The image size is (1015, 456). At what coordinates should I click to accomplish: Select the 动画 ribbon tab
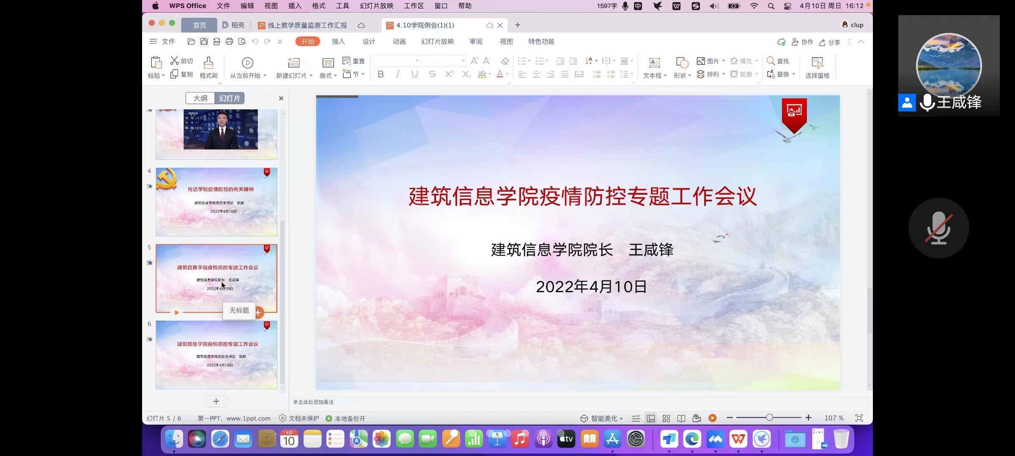pyautogui.click(x=399, y=41)
